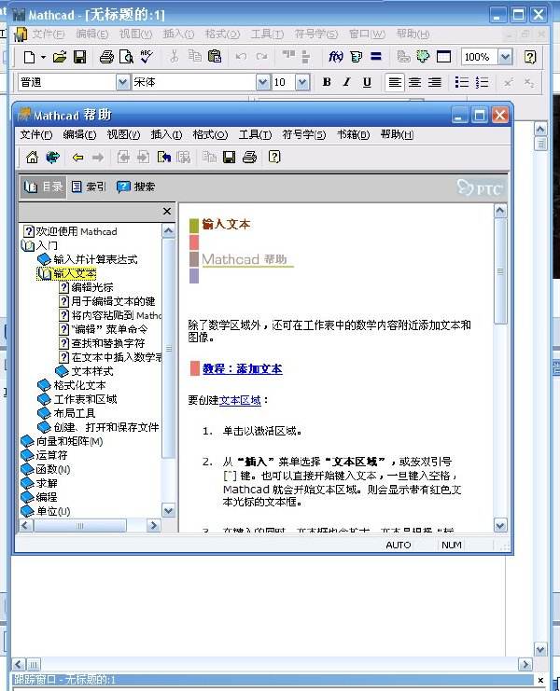Switch to the 索引 tab
The image size is (560, 691).
coord(89,187)
